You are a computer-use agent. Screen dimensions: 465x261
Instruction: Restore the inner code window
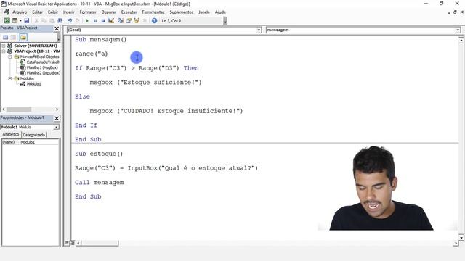(x=455, y=12)
